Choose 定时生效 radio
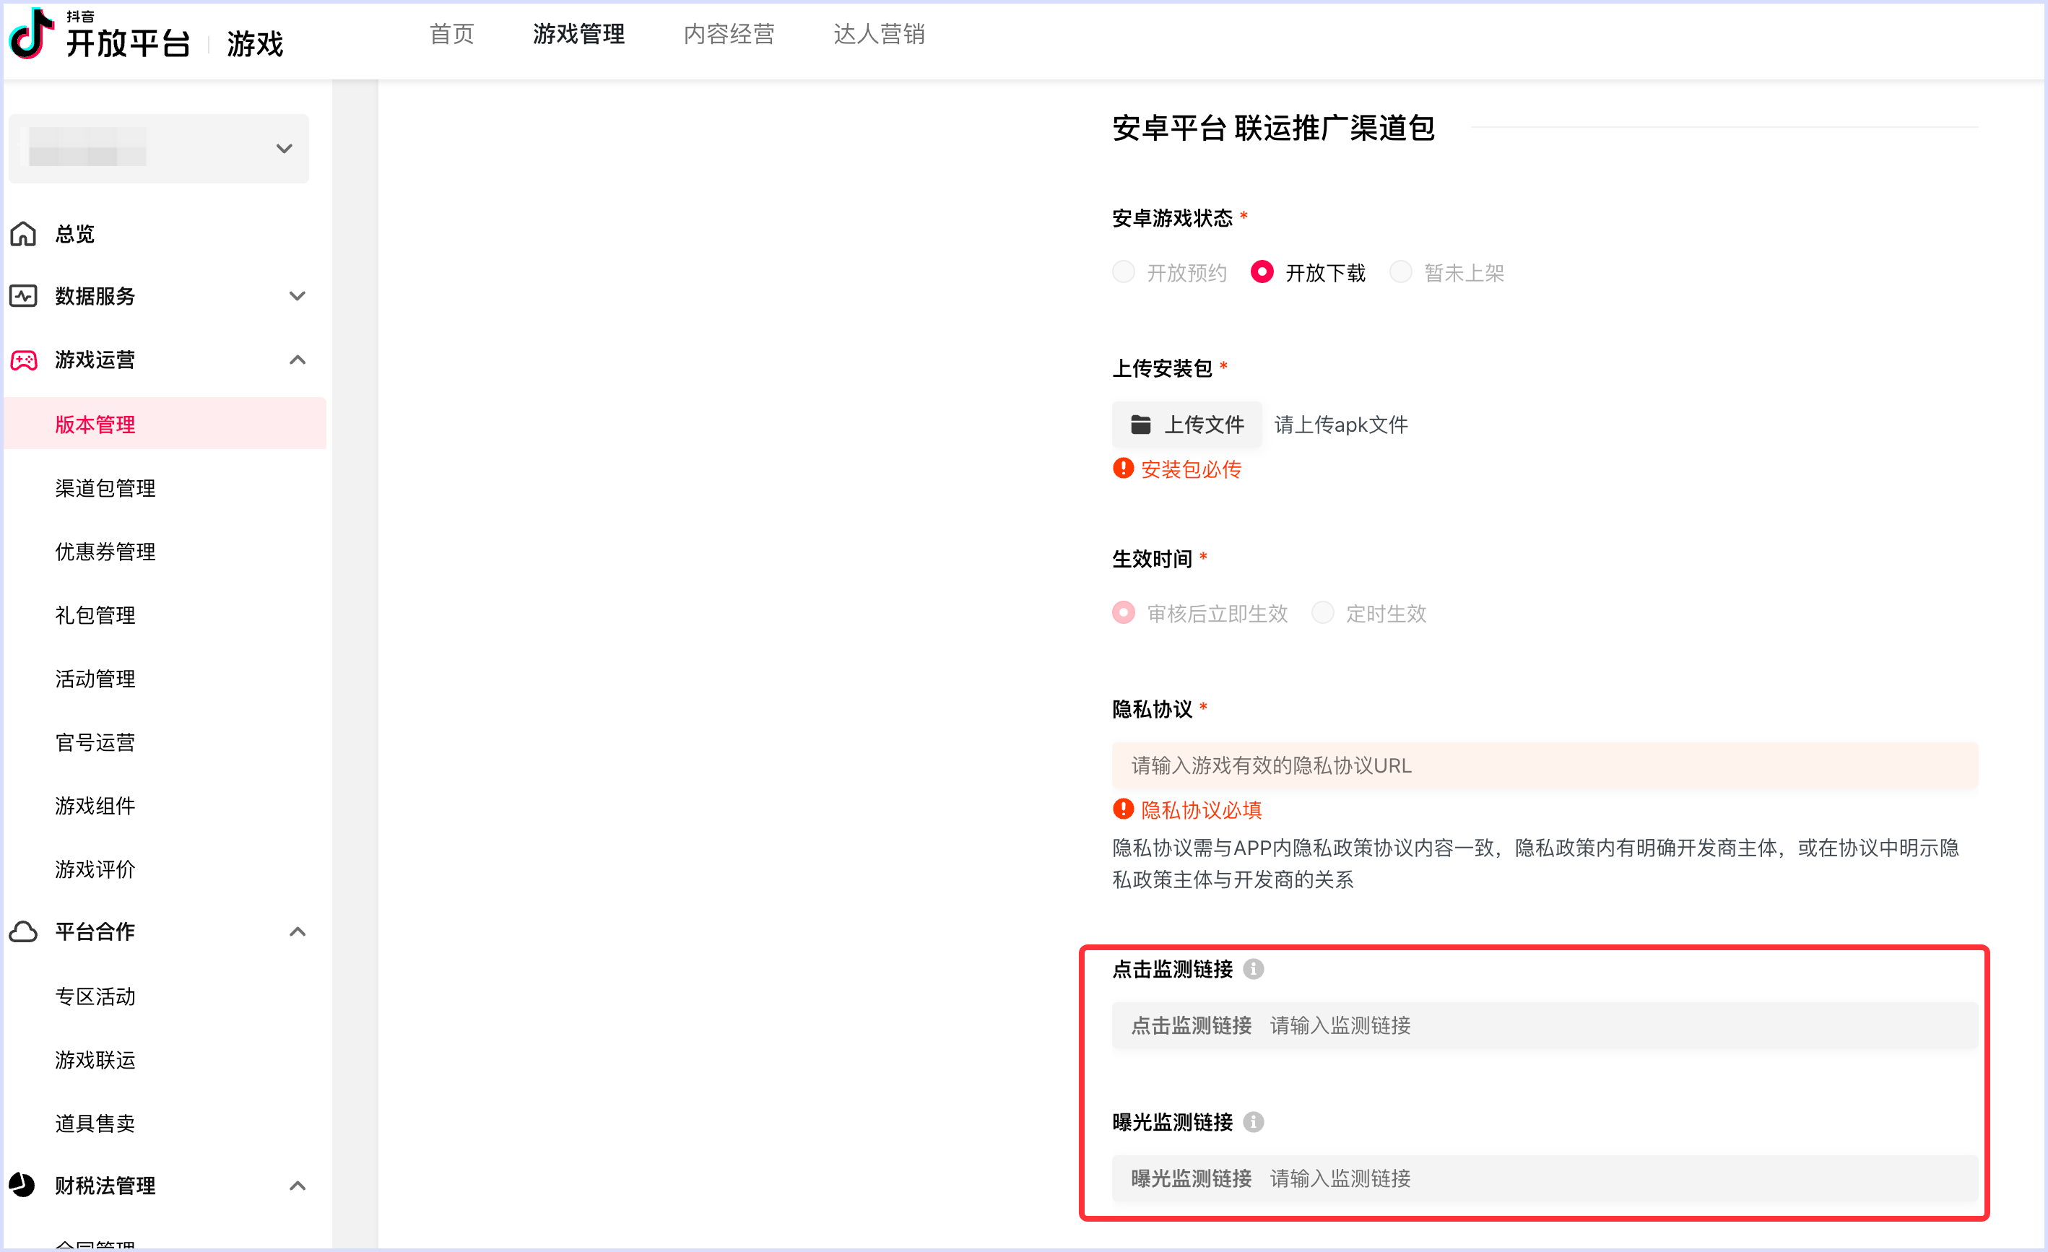 click(1322, 614)
